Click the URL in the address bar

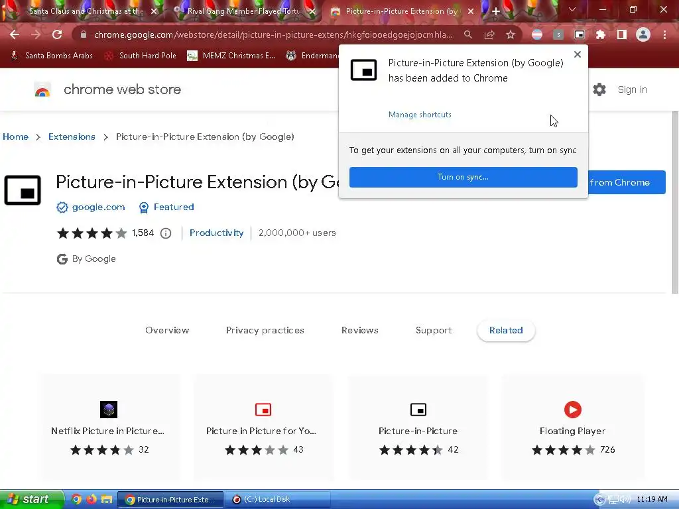pos(274,34)
